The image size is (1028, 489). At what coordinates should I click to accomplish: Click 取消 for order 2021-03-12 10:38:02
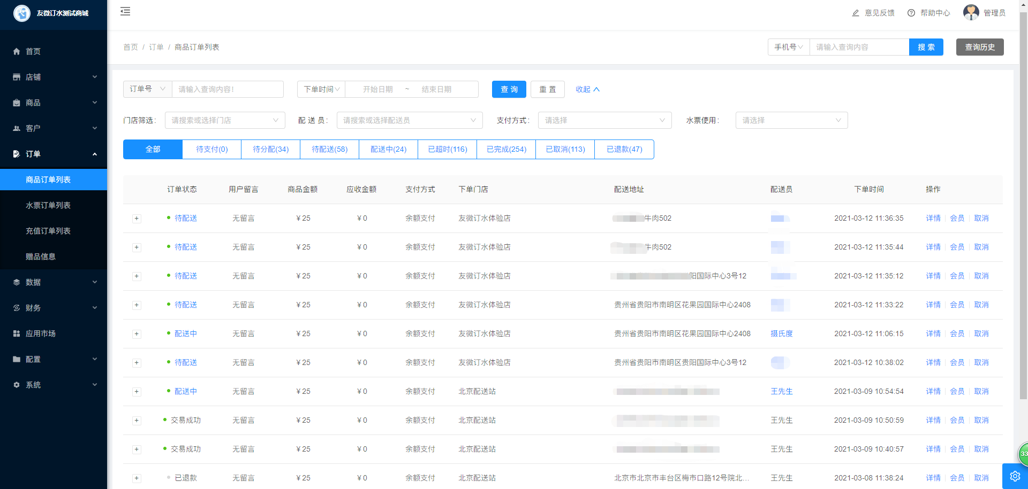click(x=981, y=362)
